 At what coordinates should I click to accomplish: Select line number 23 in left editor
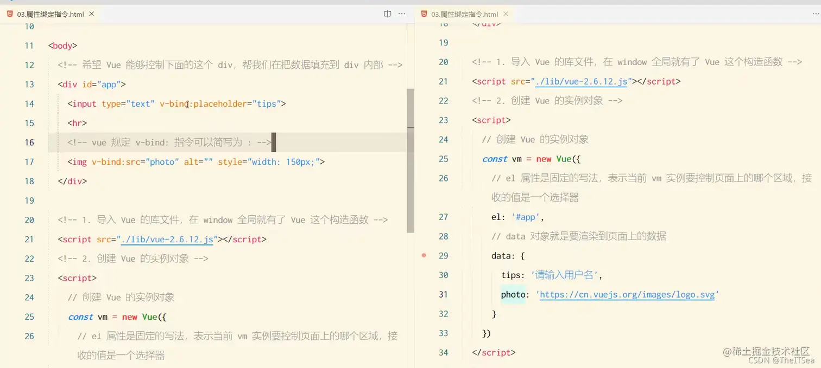(29, 278)
